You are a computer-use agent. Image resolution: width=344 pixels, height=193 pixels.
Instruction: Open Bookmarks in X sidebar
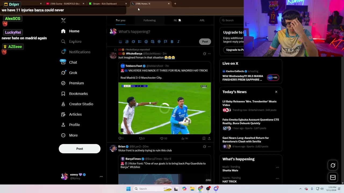[x=74, y=94]
